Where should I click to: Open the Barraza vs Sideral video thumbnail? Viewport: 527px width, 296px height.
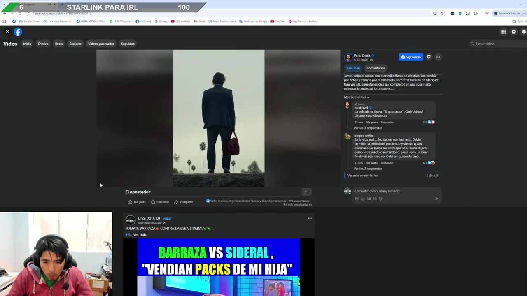tap(219, 267)
